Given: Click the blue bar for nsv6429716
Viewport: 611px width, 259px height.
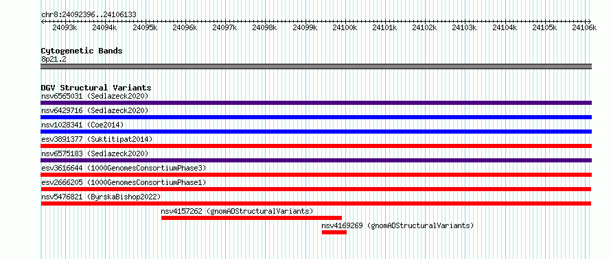Looking at the screenshot, I should 316,117.
